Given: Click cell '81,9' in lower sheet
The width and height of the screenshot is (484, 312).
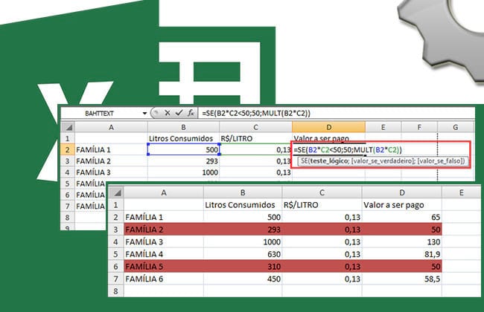Looking at the screenshot, I should pos(401,254).
